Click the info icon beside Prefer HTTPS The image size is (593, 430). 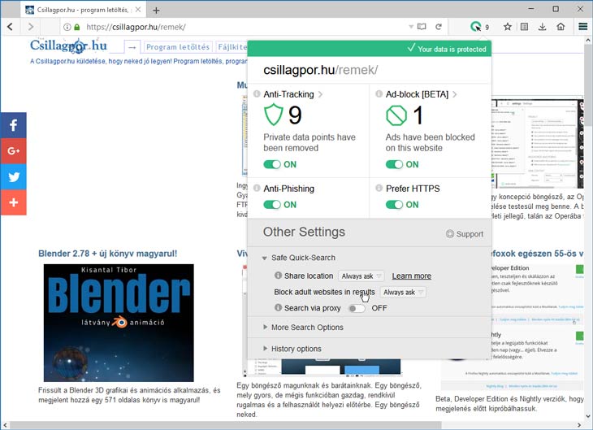pos(379,188)
